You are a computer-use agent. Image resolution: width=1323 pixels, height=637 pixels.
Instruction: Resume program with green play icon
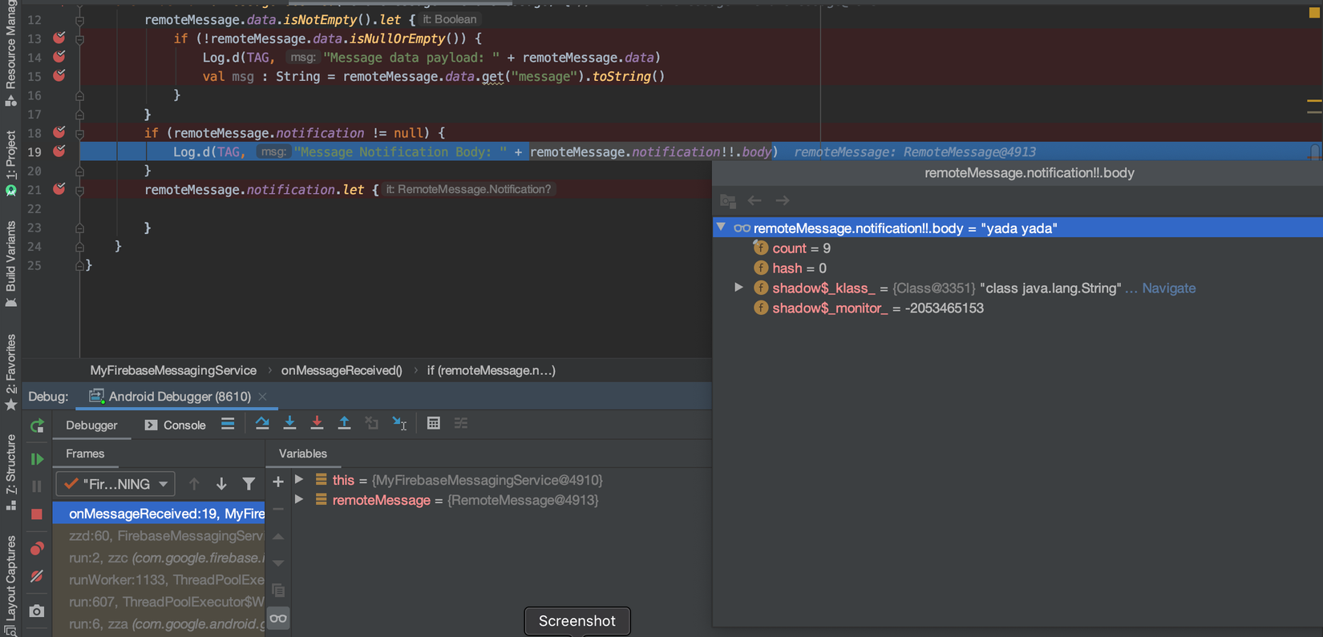(x=37, y=459)
